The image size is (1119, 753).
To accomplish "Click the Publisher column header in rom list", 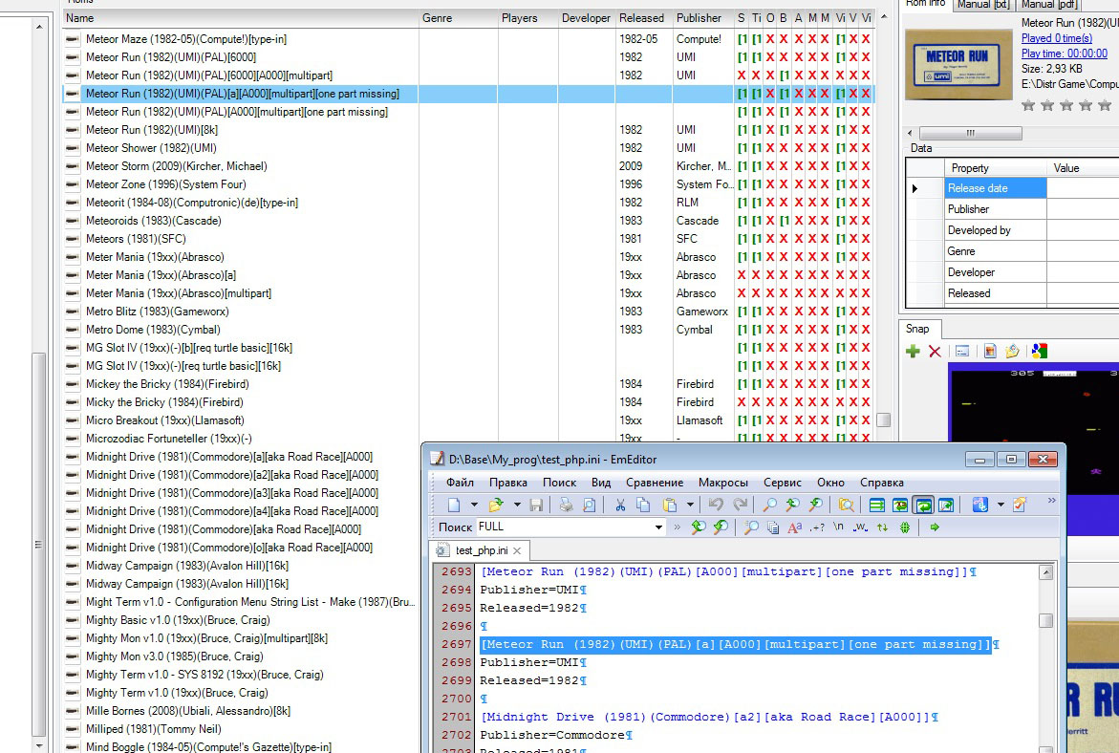I will click(703, 18).
